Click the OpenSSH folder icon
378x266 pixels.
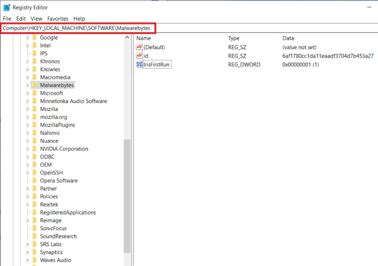tap(34, 172)
